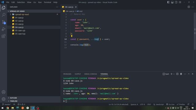196x110 pixels.
Task: Open Customize Layout icon
Action: [180, 2]
